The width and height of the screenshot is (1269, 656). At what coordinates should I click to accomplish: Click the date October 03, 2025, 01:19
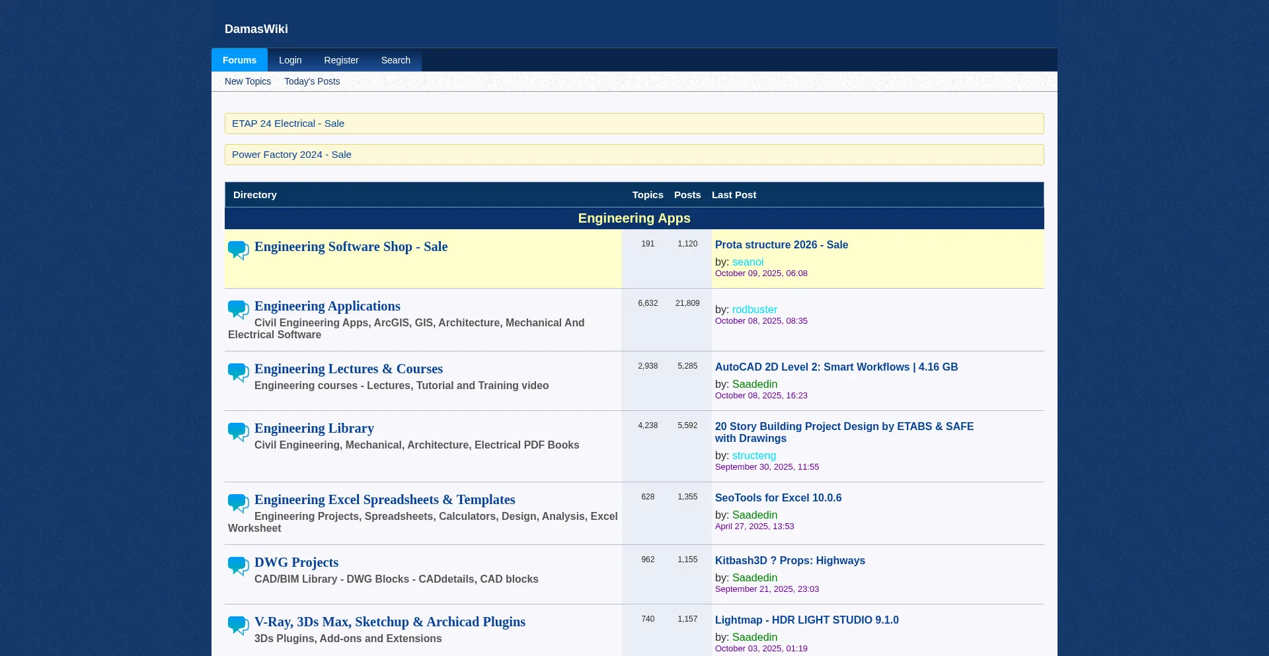tap(761, 648)
